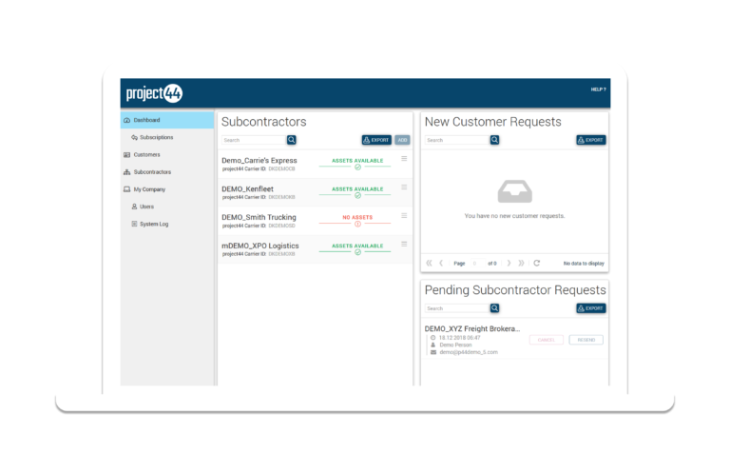This screenshot has width=730, height=473.
Task: Go to the first page of requests
Action: 429,264
